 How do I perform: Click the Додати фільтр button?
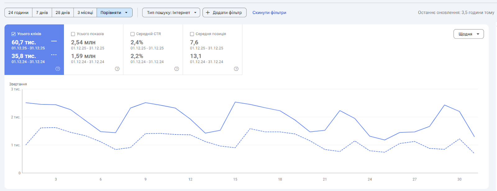pyautogui.click(x=225, y=12)
